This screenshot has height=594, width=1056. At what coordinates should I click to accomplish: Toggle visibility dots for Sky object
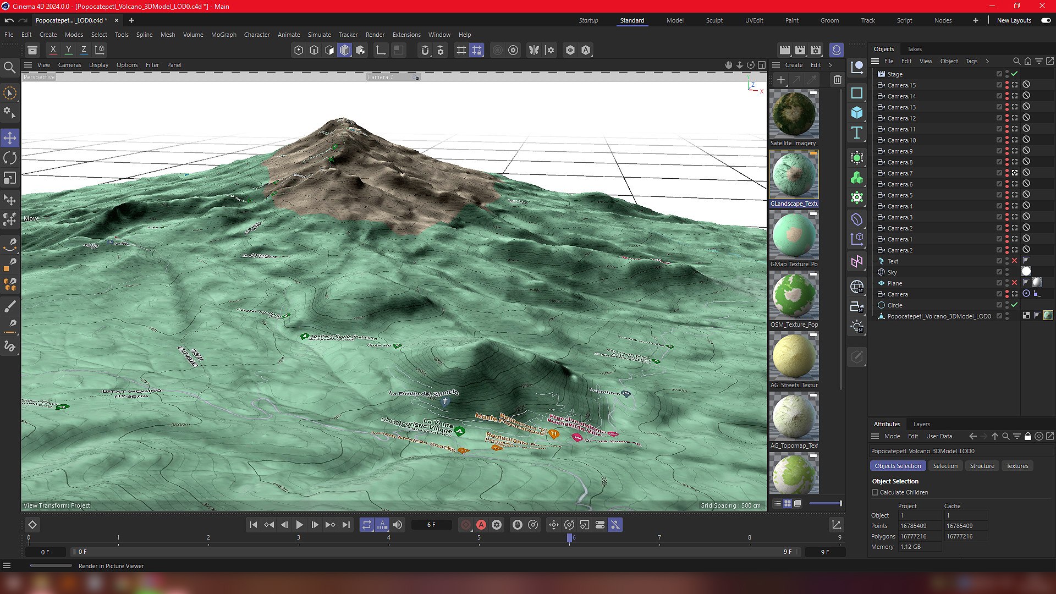point(1007,272)
